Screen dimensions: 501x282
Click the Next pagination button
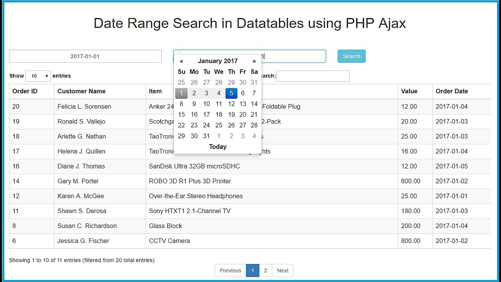(x=283, y=270)
